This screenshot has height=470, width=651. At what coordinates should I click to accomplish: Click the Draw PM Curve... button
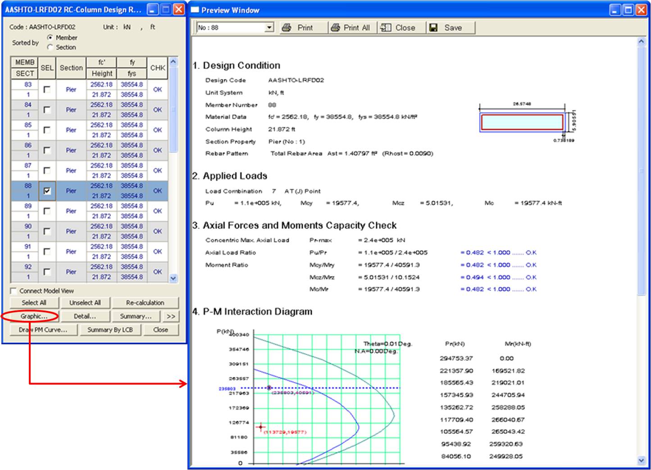(43, 330)
